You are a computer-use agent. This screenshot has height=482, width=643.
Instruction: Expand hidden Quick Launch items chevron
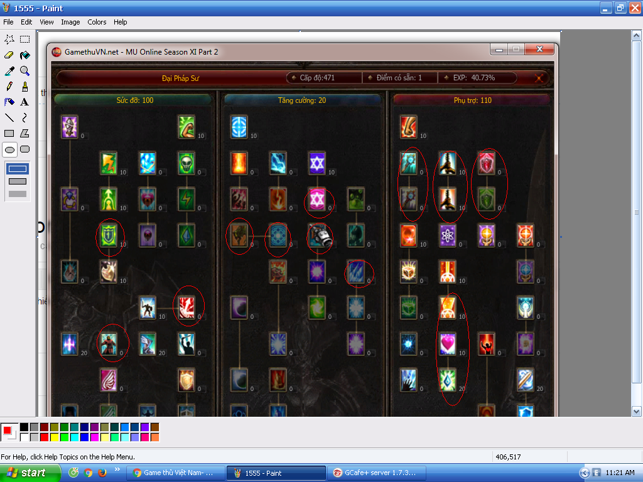click(x=117, y=469)
